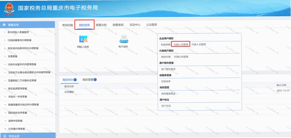Image resolution: width=291 pixels, height=138 pixels.
Task: Open 跨区税源管理套餐
Action: 17,89
